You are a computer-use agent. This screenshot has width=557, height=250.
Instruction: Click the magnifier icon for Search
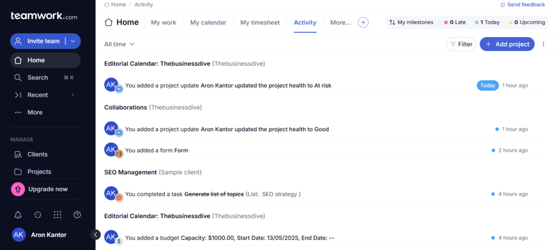(x=18, y=77)
